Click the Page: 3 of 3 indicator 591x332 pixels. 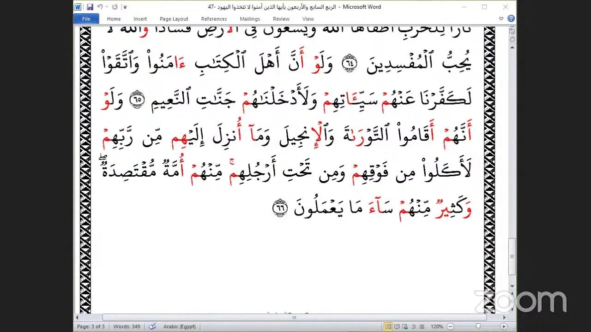pos(90,326)
